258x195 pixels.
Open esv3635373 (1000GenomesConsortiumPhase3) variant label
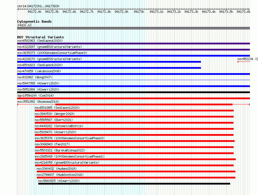point(52,53)
